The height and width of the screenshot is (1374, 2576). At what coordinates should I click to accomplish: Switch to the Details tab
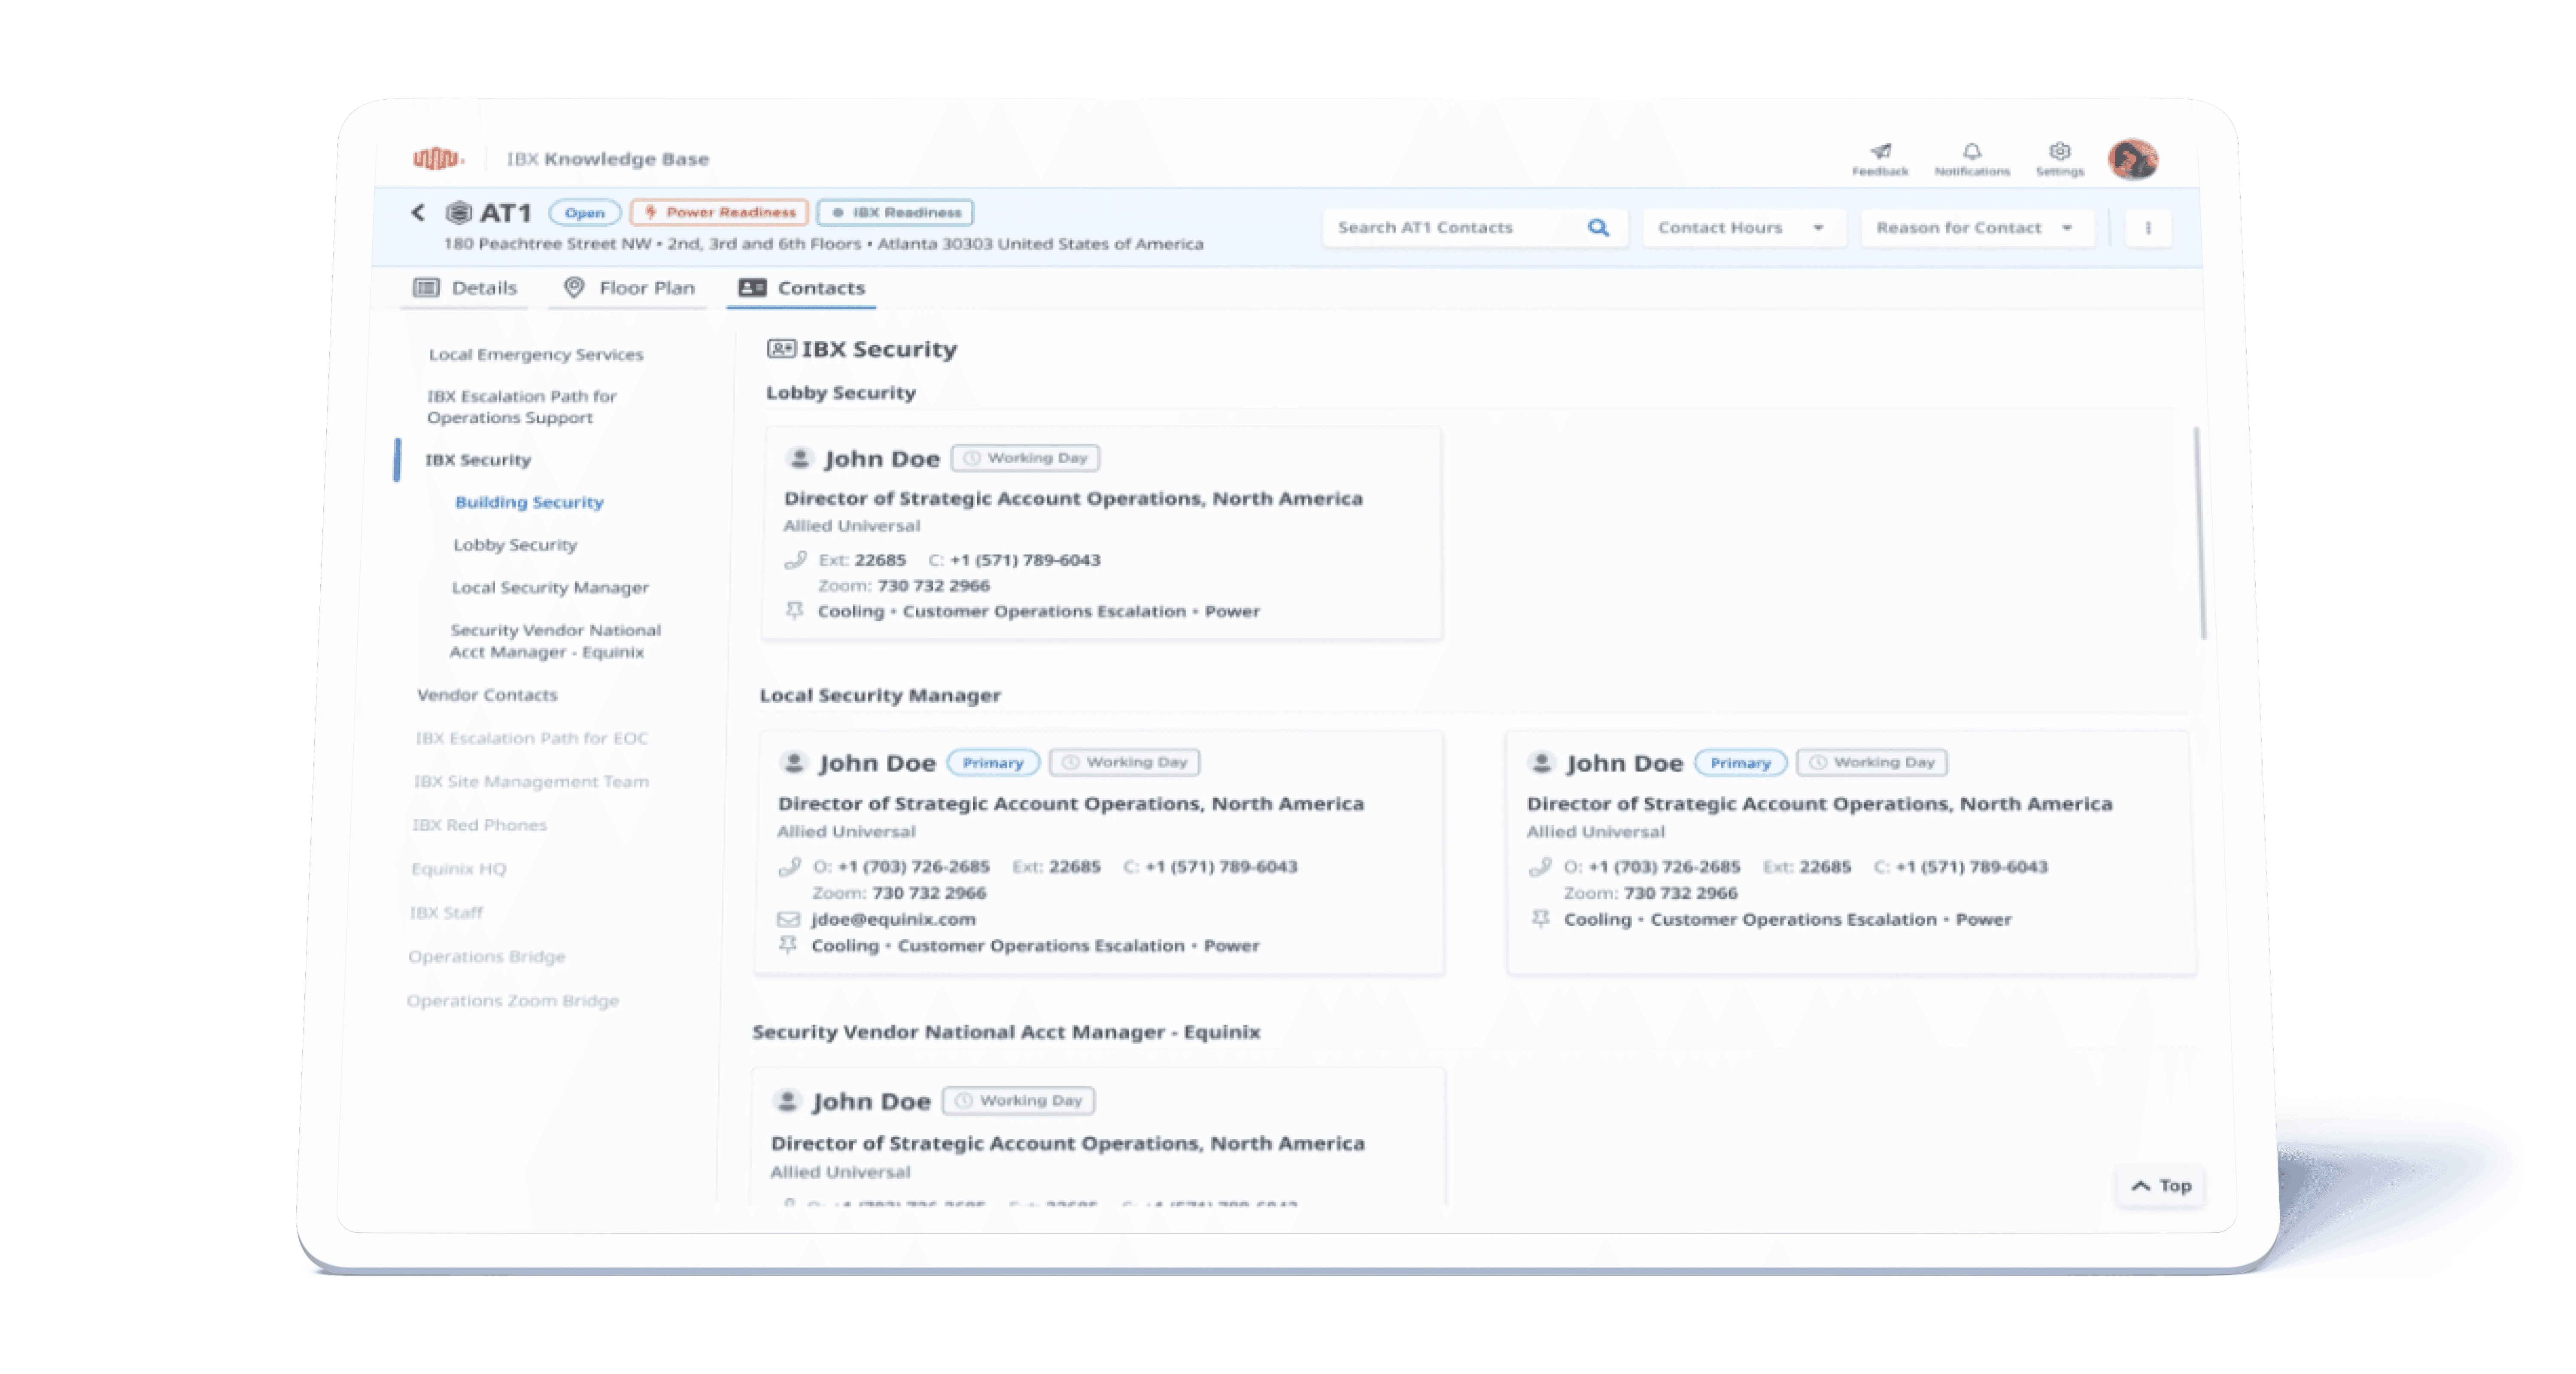click(465, 288)
